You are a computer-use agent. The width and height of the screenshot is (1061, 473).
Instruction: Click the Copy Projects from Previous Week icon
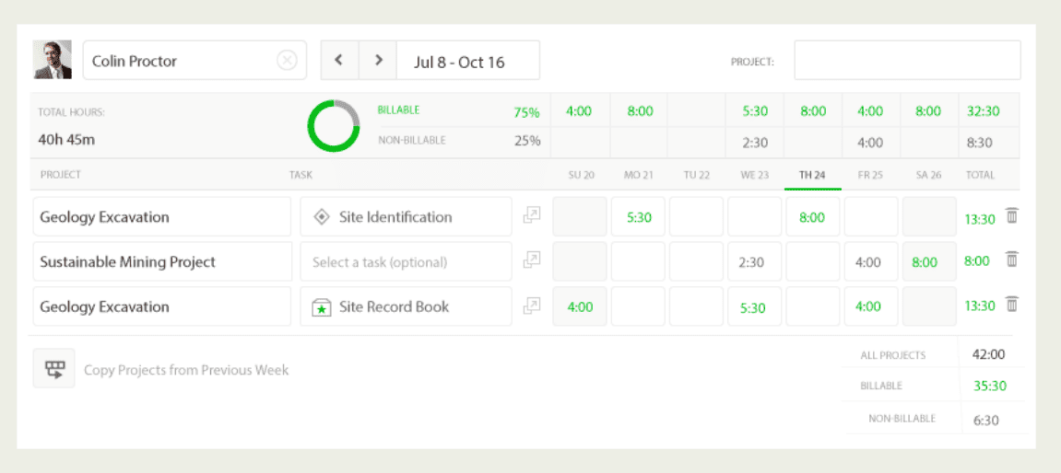click(54, 369)
